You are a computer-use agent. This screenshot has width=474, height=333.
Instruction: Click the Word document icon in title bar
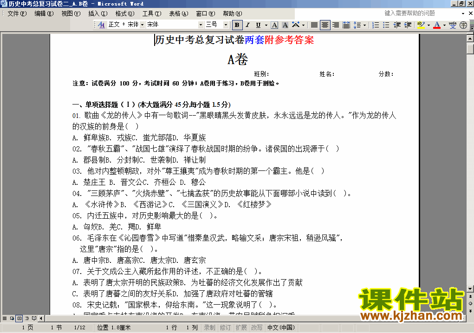[x=4, y=4]
